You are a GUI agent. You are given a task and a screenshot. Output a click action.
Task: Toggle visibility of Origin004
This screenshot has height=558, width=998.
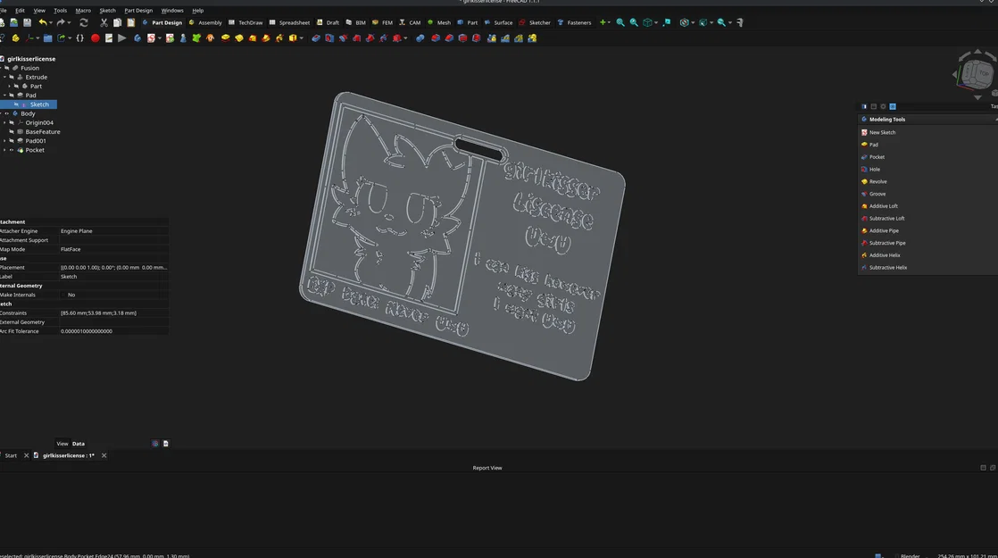click(x=12, y=123)
